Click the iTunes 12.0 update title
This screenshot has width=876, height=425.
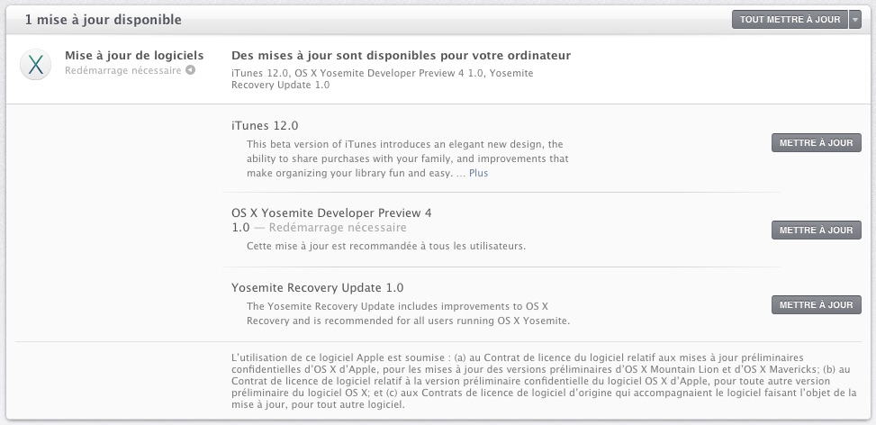265,125
